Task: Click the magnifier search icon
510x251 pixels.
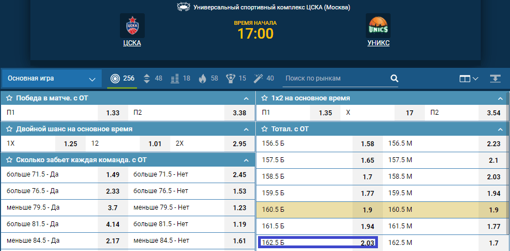Action: (x=394, y=78)
